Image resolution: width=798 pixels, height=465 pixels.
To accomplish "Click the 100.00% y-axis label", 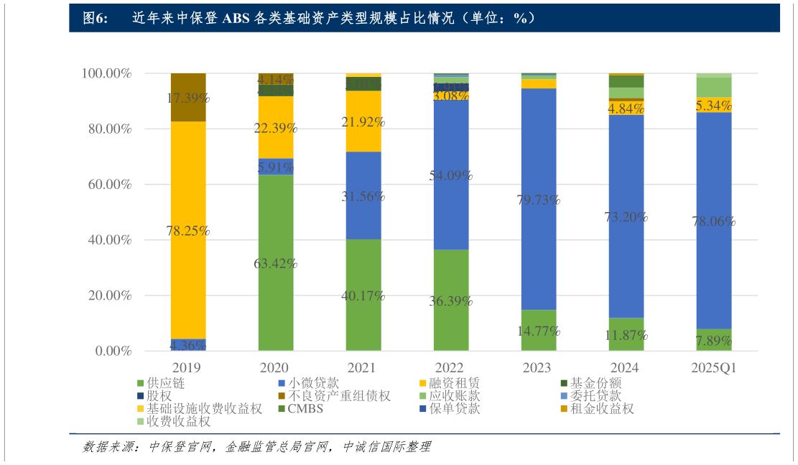I will pos(105,72).
